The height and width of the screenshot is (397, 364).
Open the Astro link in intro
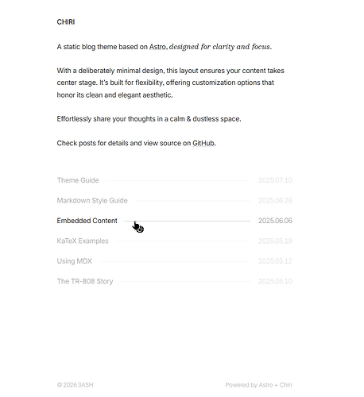(158, 47)
